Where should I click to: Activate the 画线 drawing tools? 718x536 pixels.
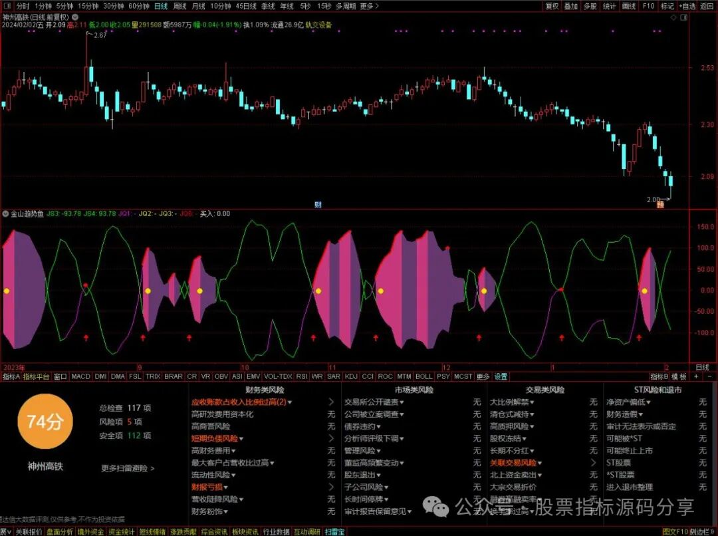click(x=629, y=6)
